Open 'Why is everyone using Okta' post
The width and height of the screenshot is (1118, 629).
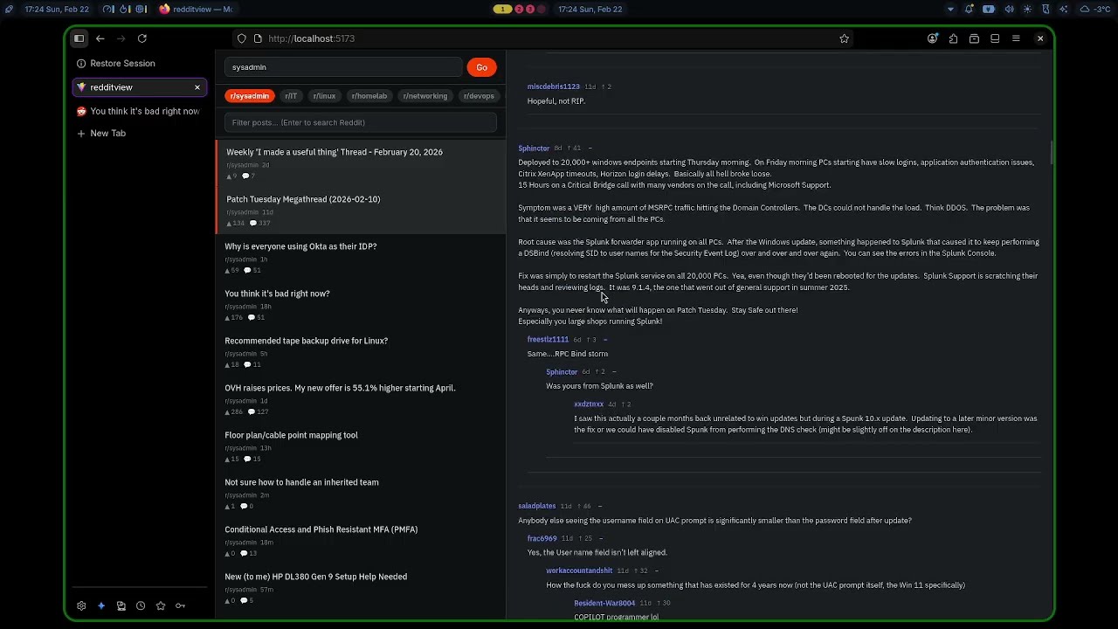361,258
